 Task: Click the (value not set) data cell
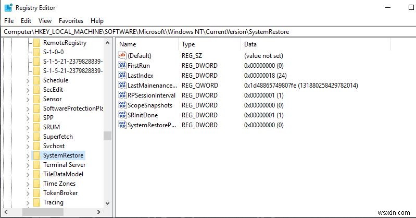[263, 56]
